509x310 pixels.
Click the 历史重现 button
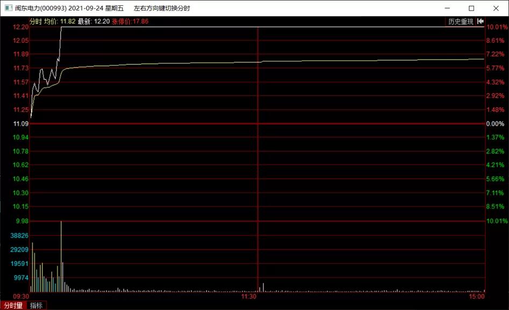461,21
